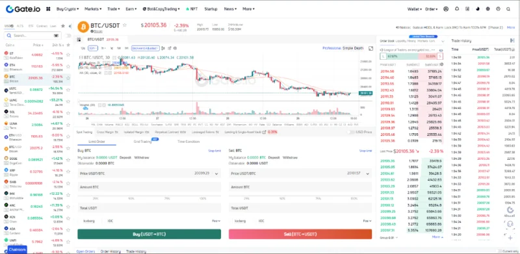Toggle the switch beside the coin search box
520x254 pixels.
point(68,36)
